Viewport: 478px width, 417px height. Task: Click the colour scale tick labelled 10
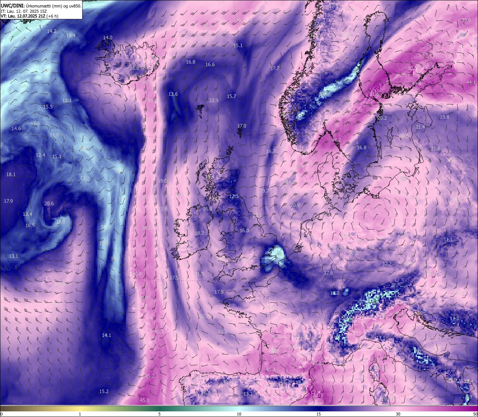[x=239, y=414]
